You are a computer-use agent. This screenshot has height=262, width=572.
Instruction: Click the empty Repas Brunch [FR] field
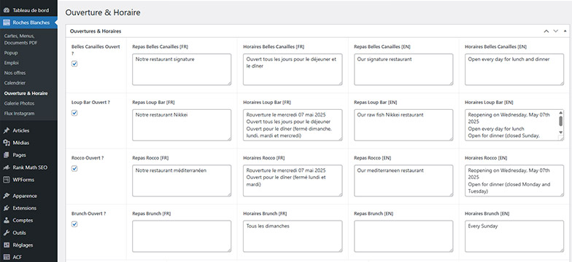click(182, 237)
